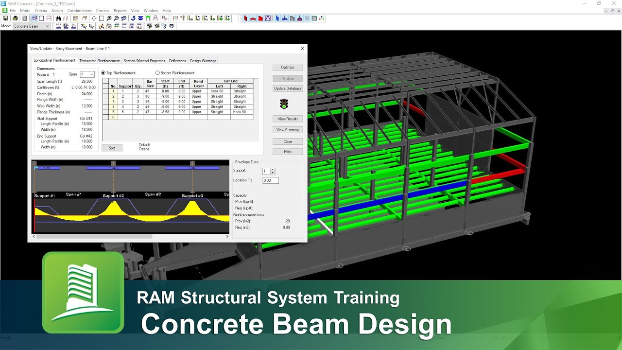Click the scrollbar right arrow below diagram
622x350 pixels.
coord(227,236)
